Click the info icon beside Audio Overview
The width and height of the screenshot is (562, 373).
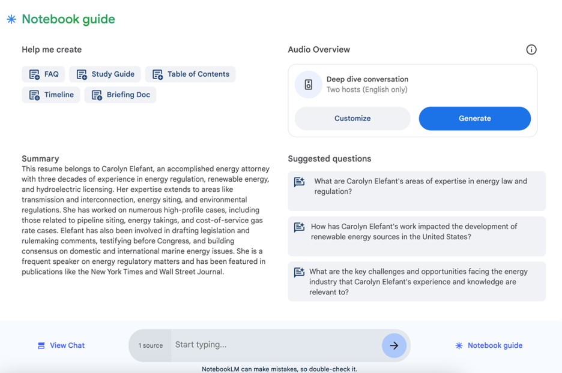[x=531, y=50]
